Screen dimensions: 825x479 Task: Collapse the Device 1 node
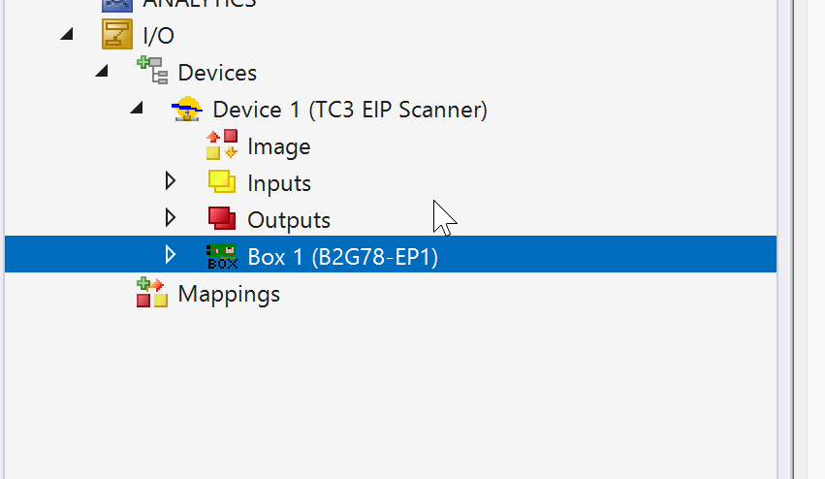click(x=136, y=110)
